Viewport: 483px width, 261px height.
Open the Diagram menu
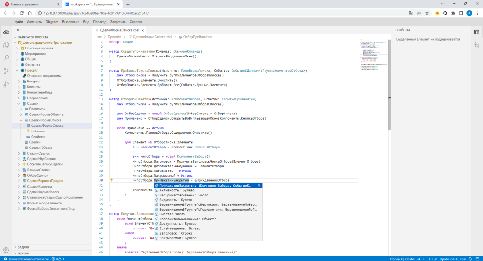52,22
